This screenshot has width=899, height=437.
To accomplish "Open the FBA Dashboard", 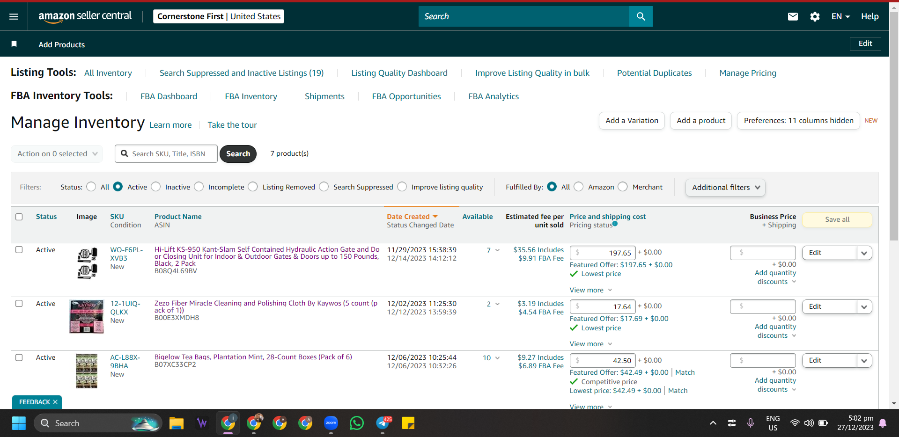I will [169, 96].
